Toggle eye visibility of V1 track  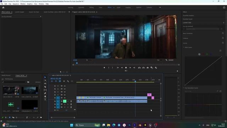coord(65,98)
